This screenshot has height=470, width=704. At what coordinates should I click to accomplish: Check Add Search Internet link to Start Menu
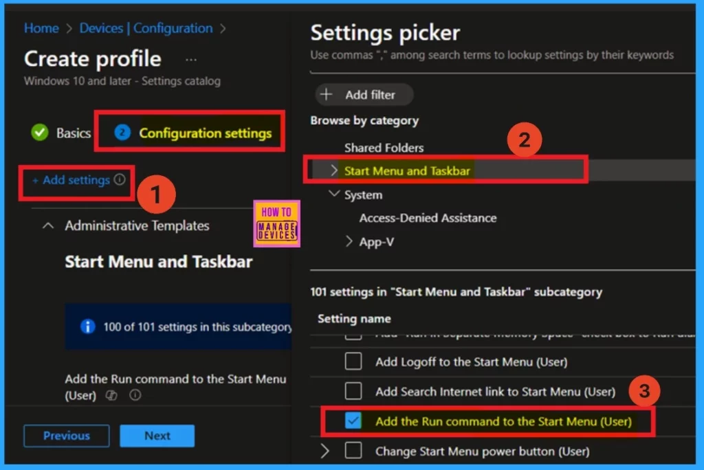coord(353,391)
